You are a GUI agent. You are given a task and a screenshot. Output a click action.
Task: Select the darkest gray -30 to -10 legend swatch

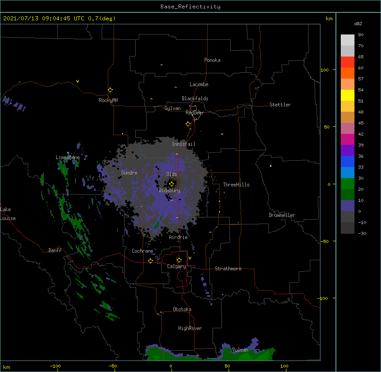[x=347, y=228]
